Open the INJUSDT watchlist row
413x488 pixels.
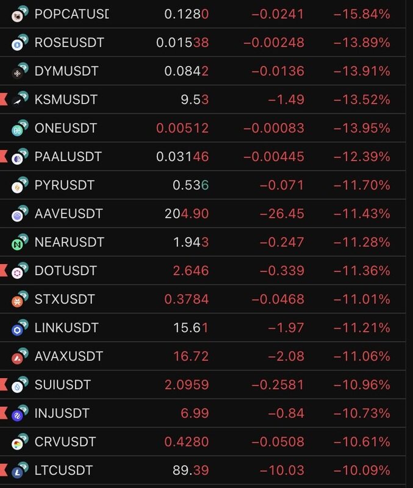(x=62, y=414)
